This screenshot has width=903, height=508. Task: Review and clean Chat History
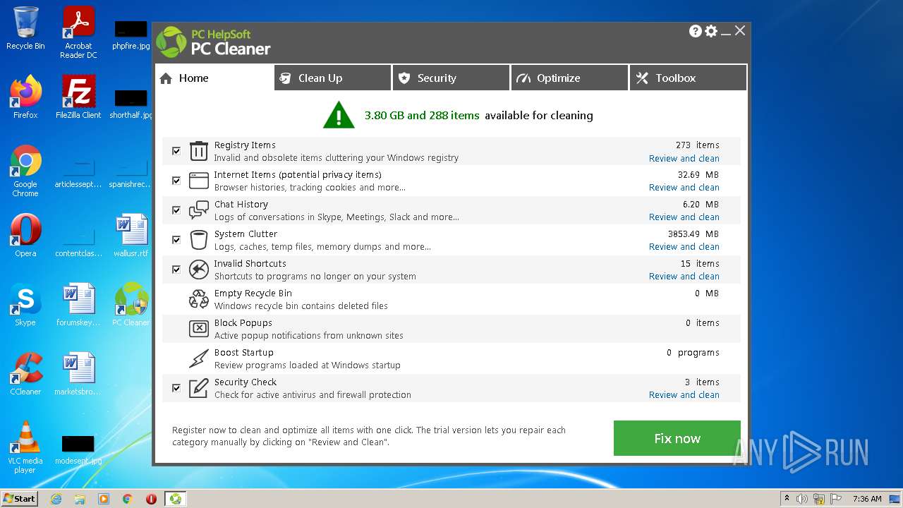[684, 217]
